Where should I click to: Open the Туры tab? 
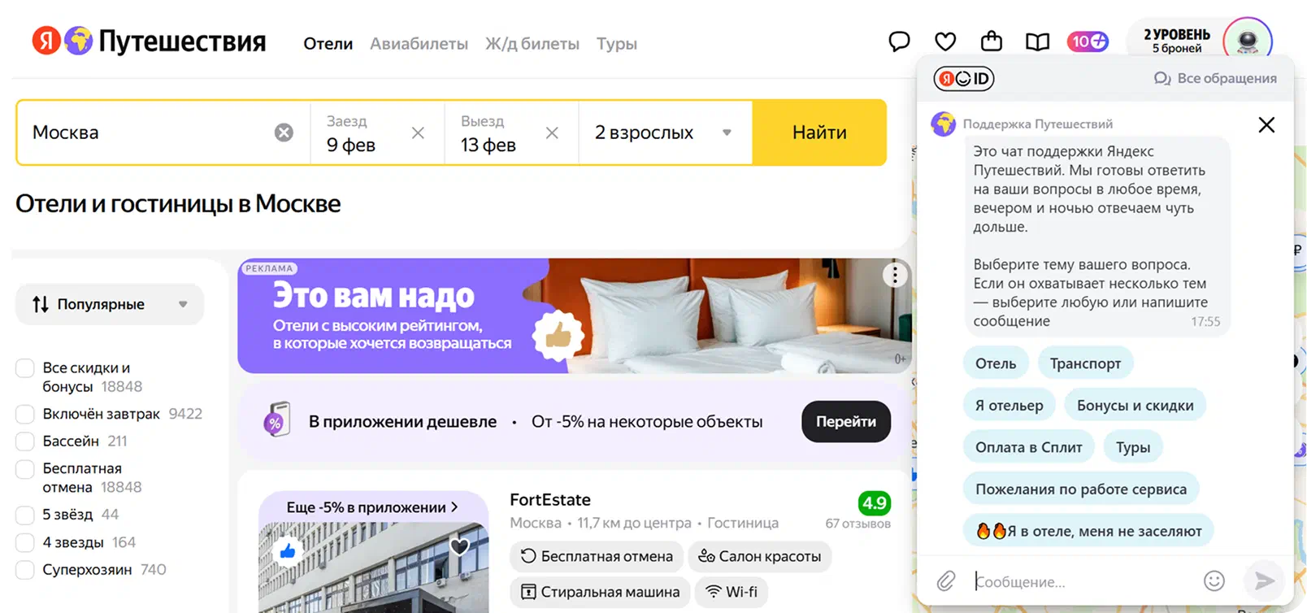(617, 44)
